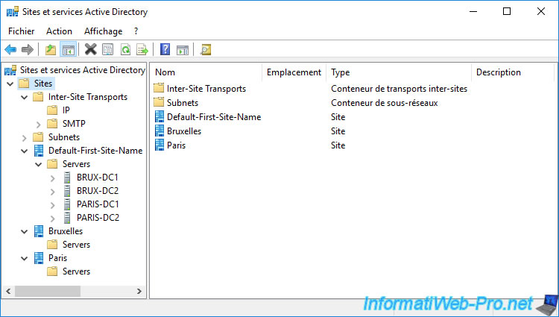The width and height of the screenshot is (559, 317).
Task: Open Help with the question mark icon
Action: pos(165,50)
